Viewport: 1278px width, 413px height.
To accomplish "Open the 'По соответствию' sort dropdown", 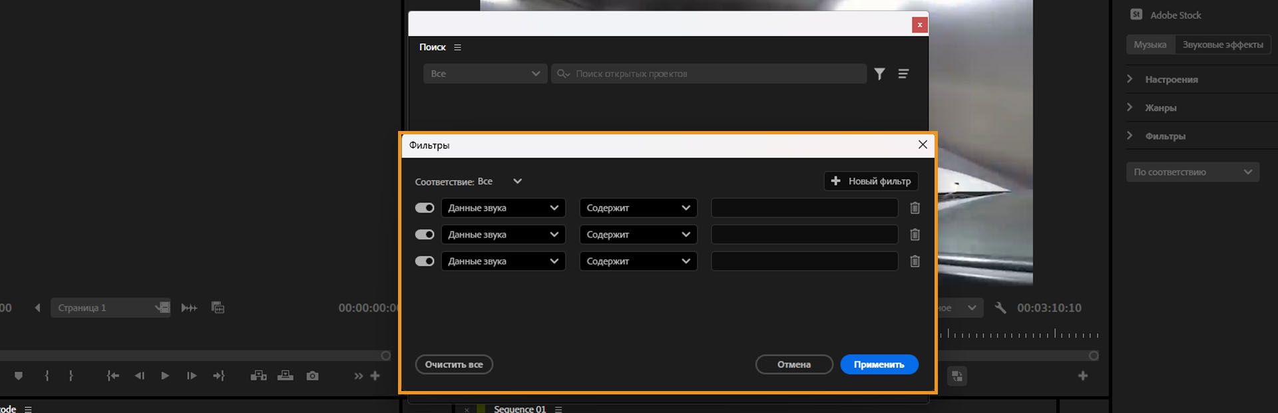I will 1193,172.
